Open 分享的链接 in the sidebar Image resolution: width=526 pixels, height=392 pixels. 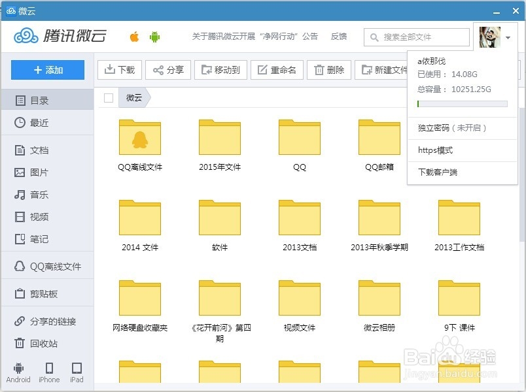47,321
